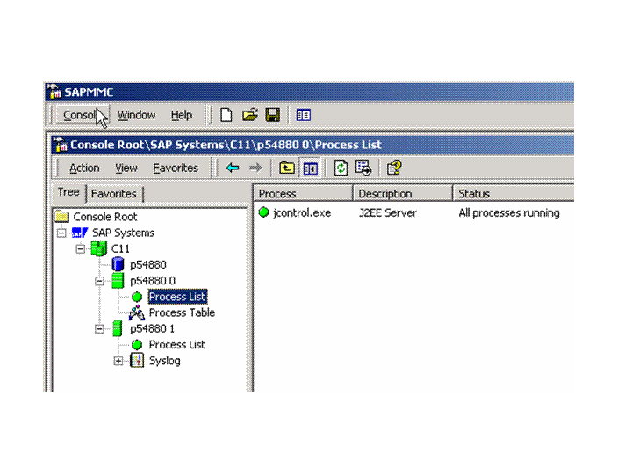632x474 pixels.
Task: Click the green servers icon beside C11
Action: pyautogui.click(x=98, y=248)
